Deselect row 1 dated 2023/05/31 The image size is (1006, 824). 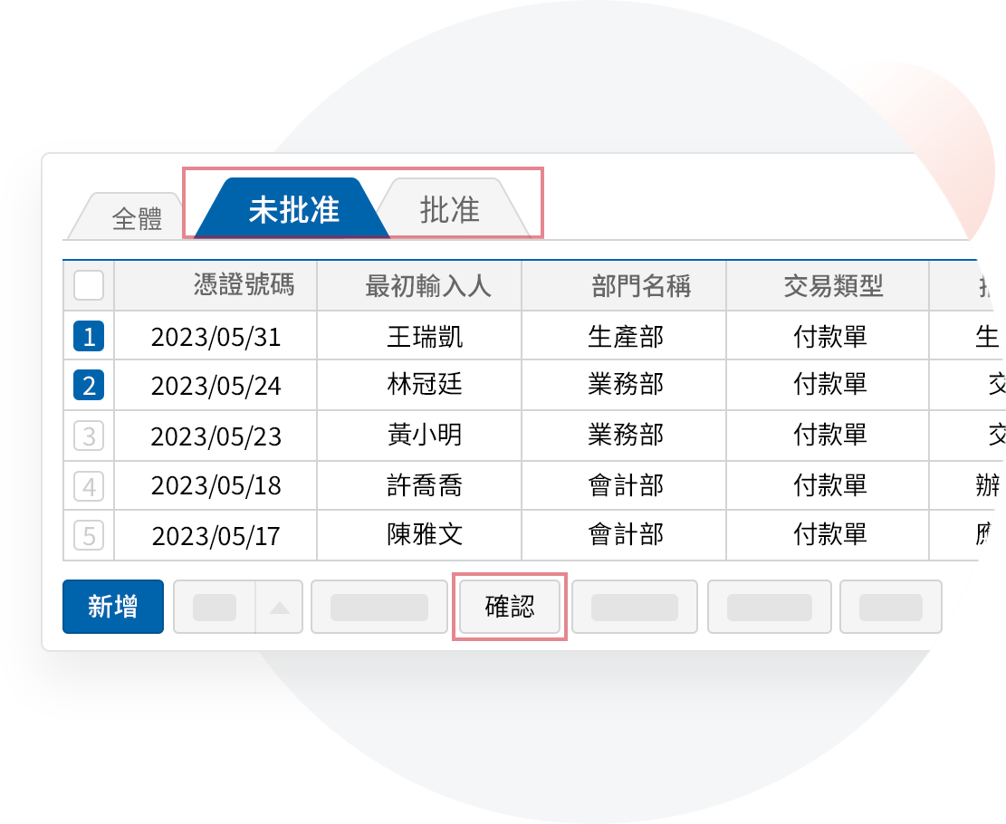point(88,335)
